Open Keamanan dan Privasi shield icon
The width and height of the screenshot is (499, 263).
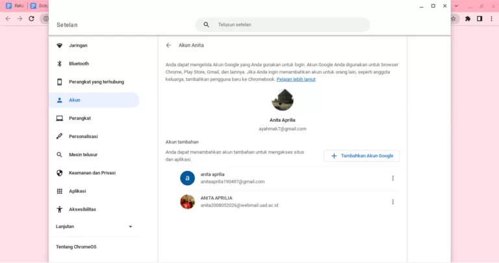click(60, 173)
